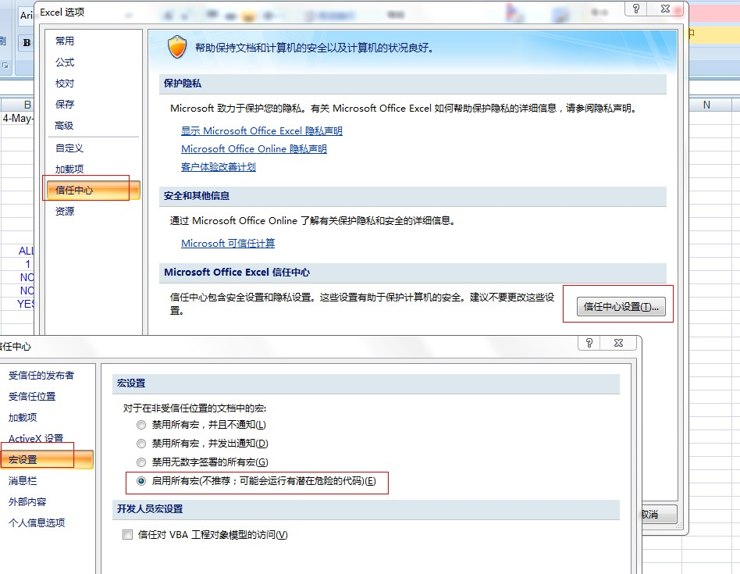Open 受信任位置 in Trust Center
Viewport: 740px width, 574px height.
32,397
